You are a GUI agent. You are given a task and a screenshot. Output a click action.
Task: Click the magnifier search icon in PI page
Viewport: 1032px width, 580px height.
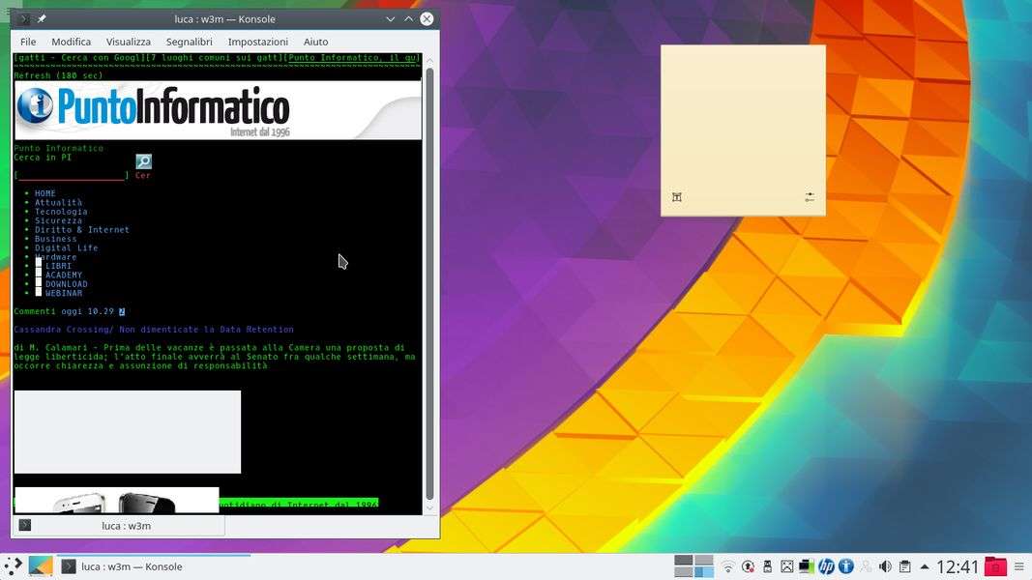tap(143, 161)
